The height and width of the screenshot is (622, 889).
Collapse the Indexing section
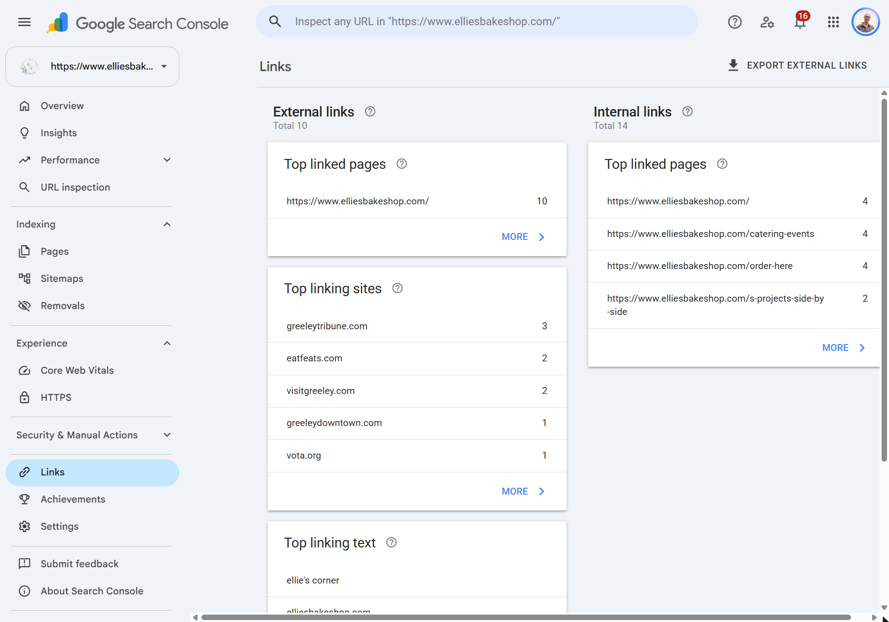167,224
